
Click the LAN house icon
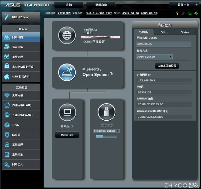point(7,105)
